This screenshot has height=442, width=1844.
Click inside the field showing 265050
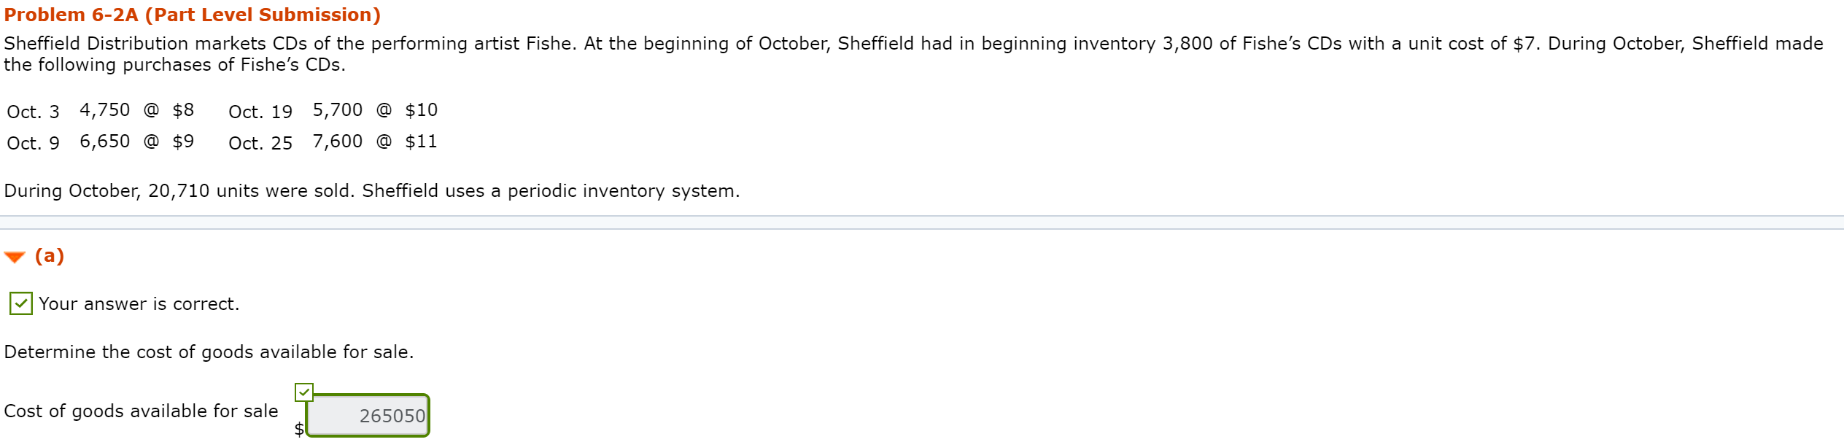pyautogui.click(x=368, y=415)
